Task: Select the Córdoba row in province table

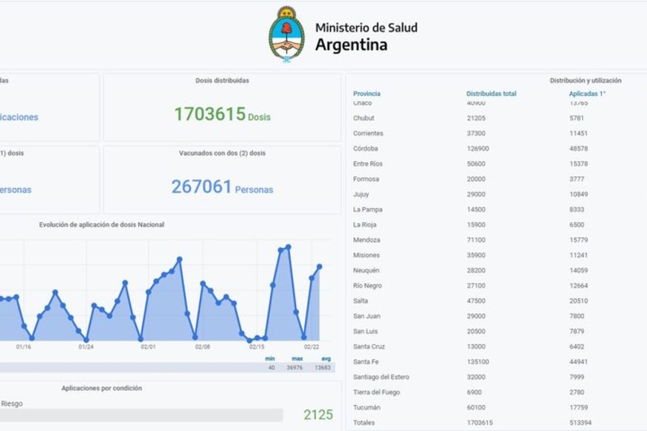Action: 365,149
